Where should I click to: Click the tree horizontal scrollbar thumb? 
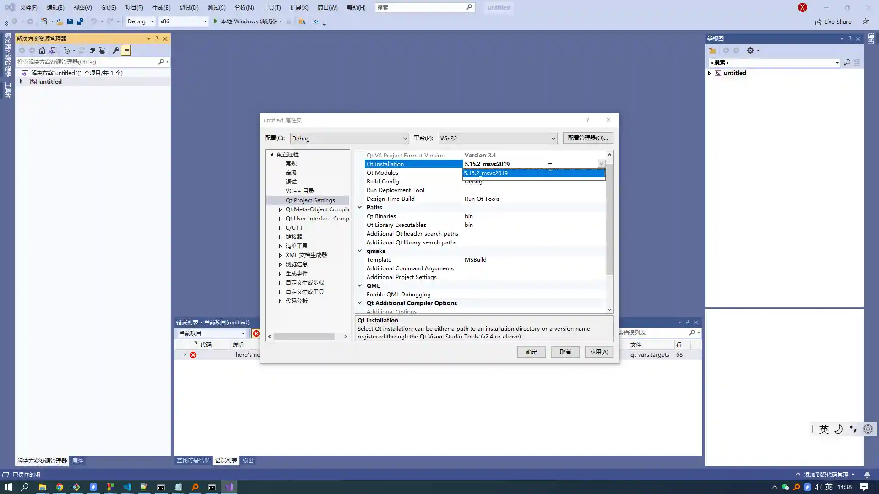pos(304,337)
